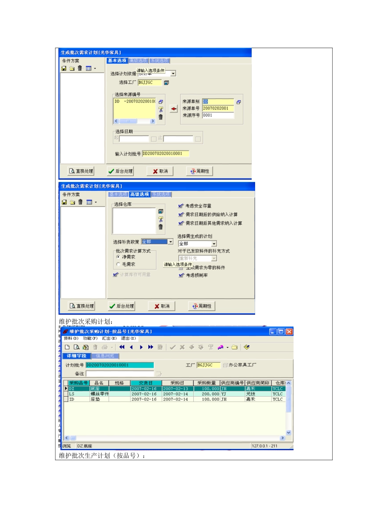Viewport: 365px width, 517px height.
Task: Click the horizontal scrollbar under the source number list
Action: pos(134,121)
